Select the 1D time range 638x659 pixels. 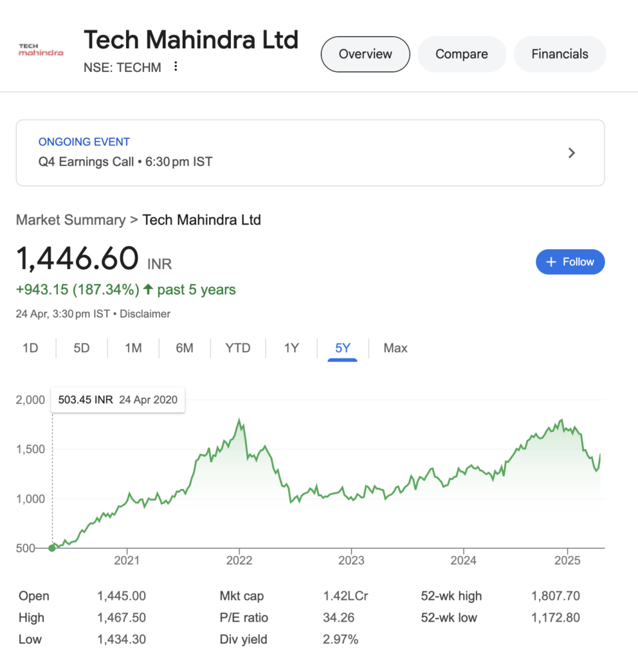(x=30, y=348)
